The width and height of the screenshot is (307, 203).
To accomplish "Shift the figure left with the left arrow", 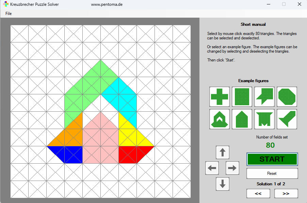I will 212,168.
